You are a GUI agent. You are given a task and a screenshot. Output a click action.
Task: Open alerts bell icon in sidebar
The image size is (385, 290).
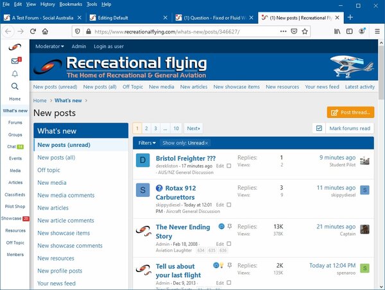tap(14, 74)
